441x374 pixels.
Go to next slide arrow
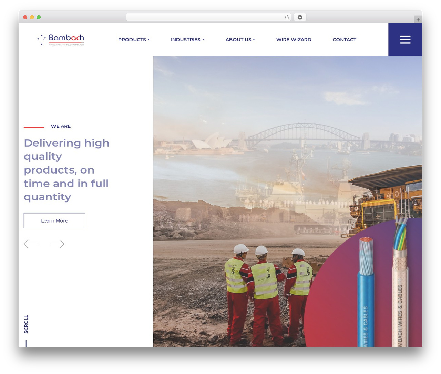click(x=57, y=244)
